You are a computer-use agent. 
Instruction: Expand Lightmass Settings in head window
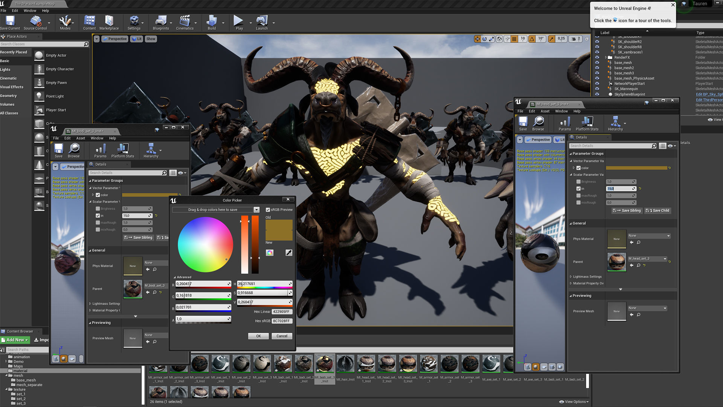(571, 277)
